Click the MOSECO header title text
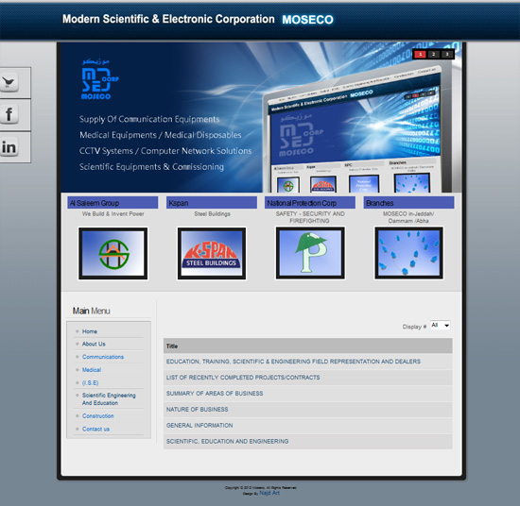The height and width of the screenshot is (506, 520). click(308, 20)
